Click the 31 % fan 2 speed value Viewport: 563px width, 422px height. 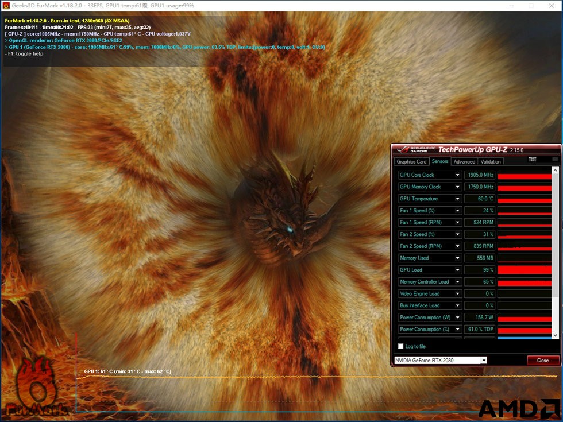click(480, 234)
